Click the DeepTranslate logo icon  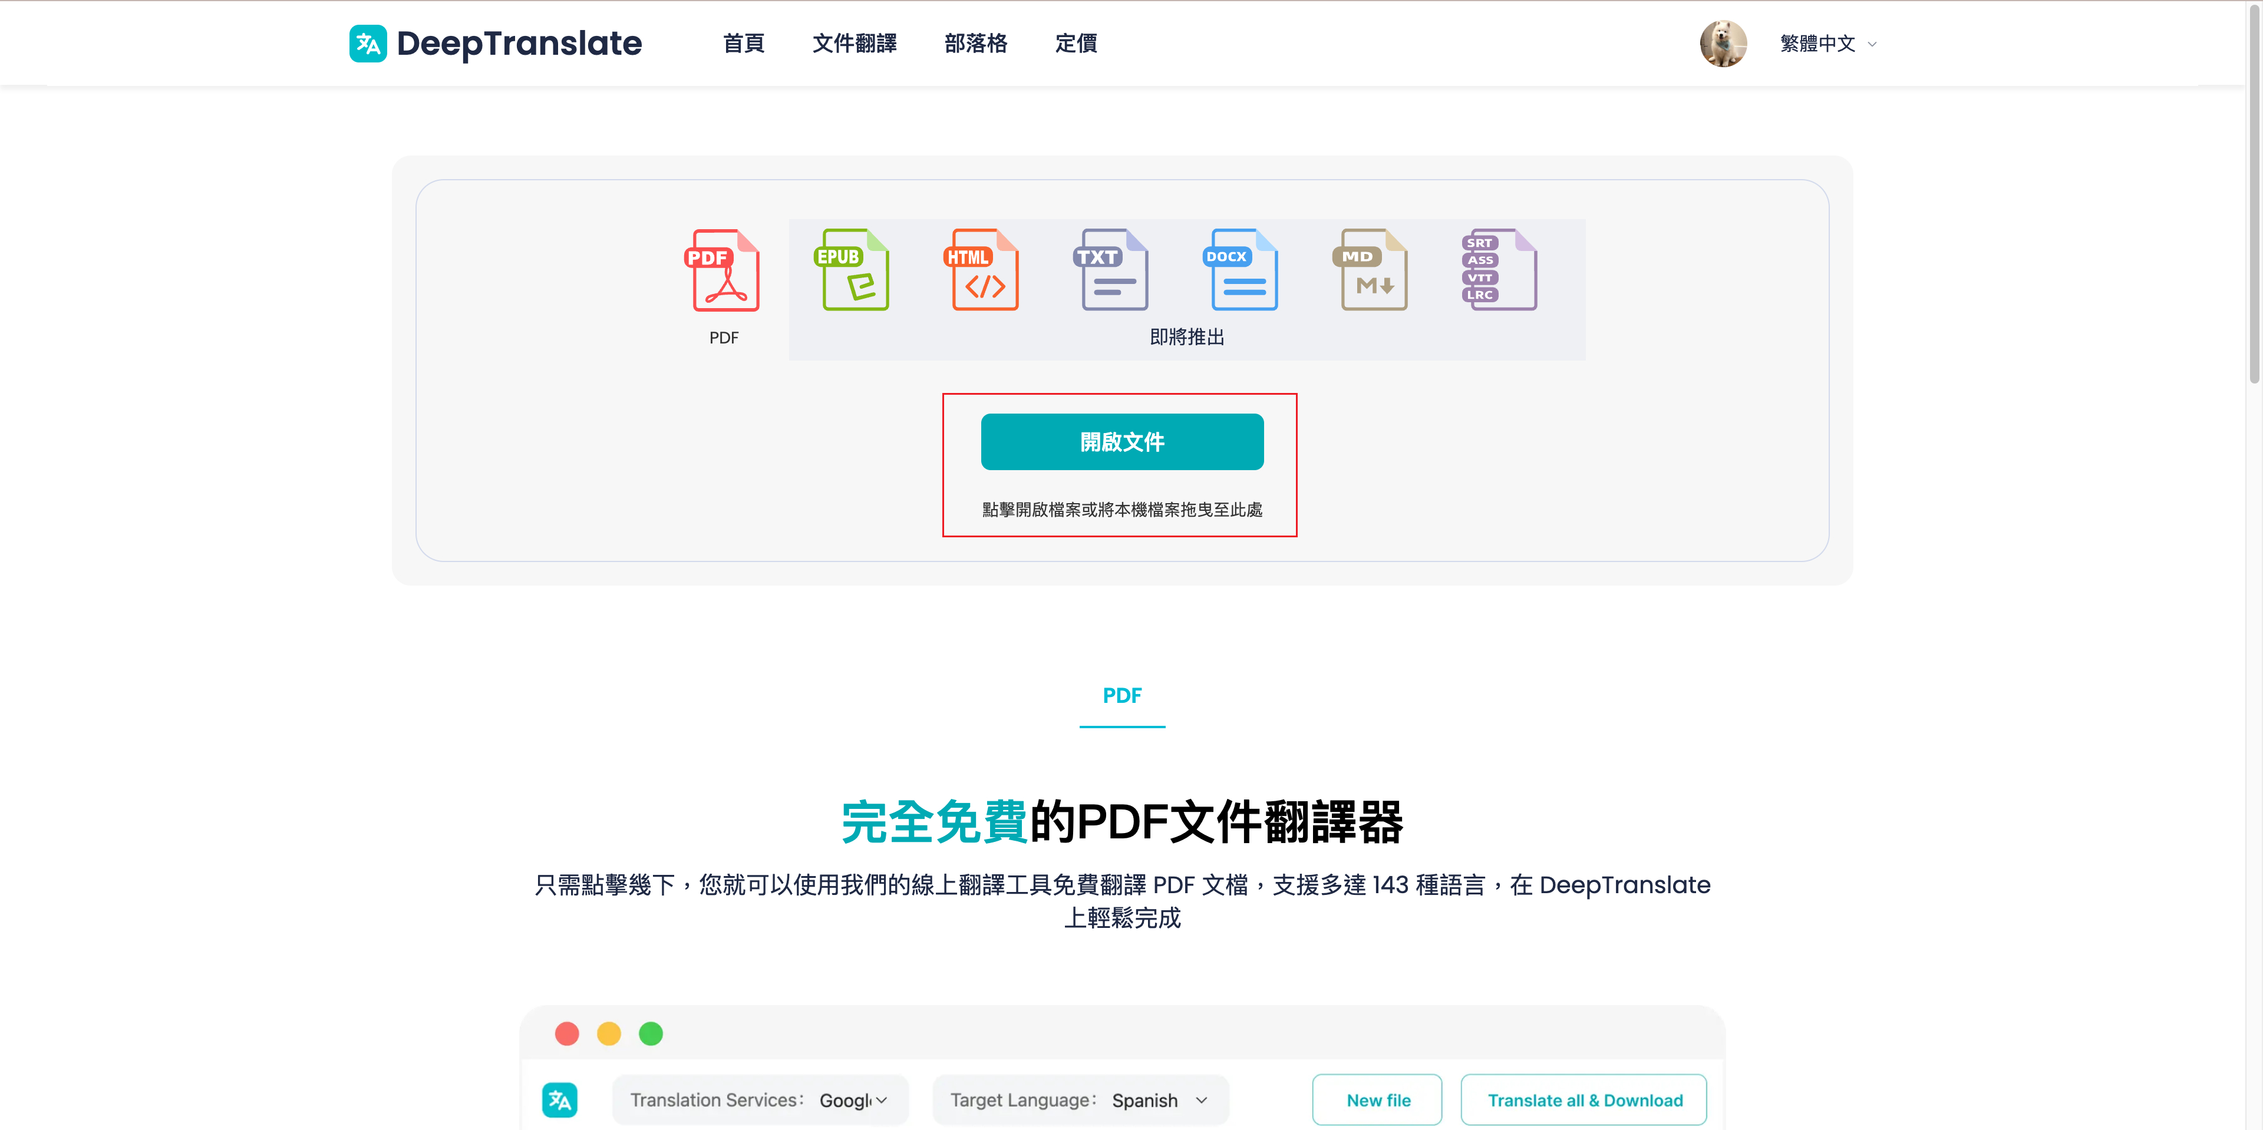click(367, 43)
